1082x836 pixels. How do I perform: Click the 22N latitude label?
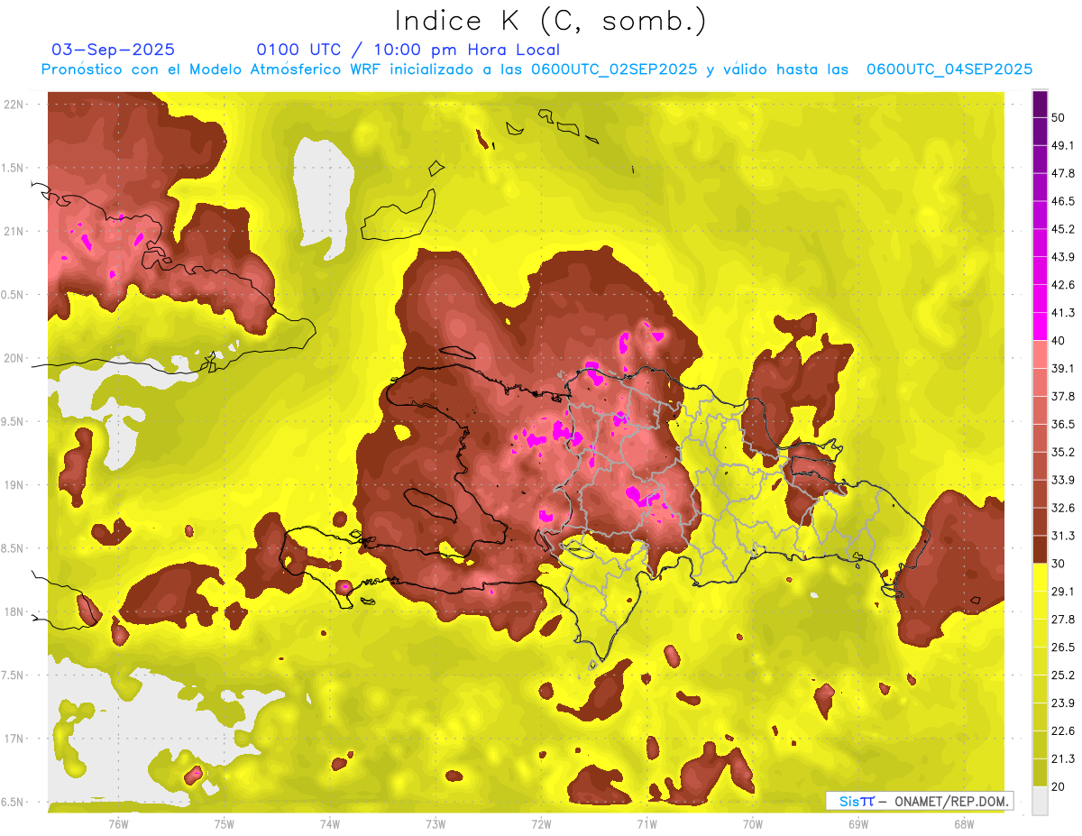pyautogui.click(x=14, y=105)
